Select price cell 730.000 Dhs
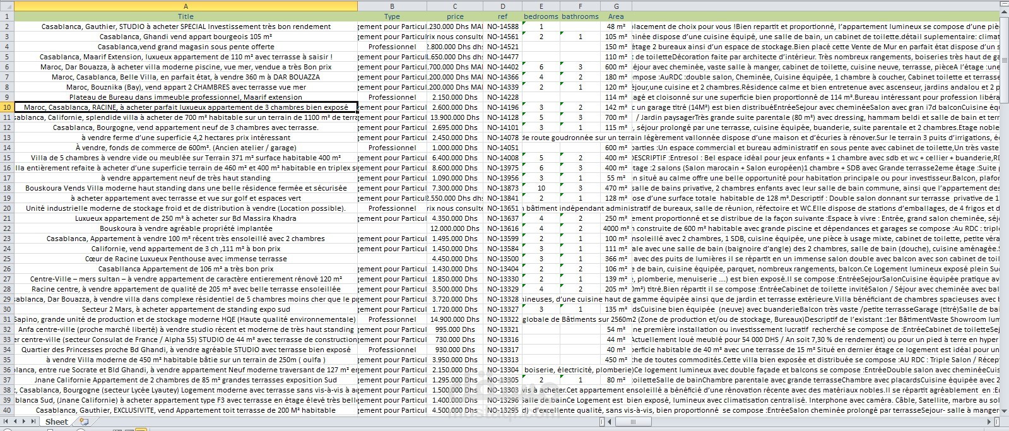Image resolution: width=1009 pixels, height=431 pixels. coord(455,339)
